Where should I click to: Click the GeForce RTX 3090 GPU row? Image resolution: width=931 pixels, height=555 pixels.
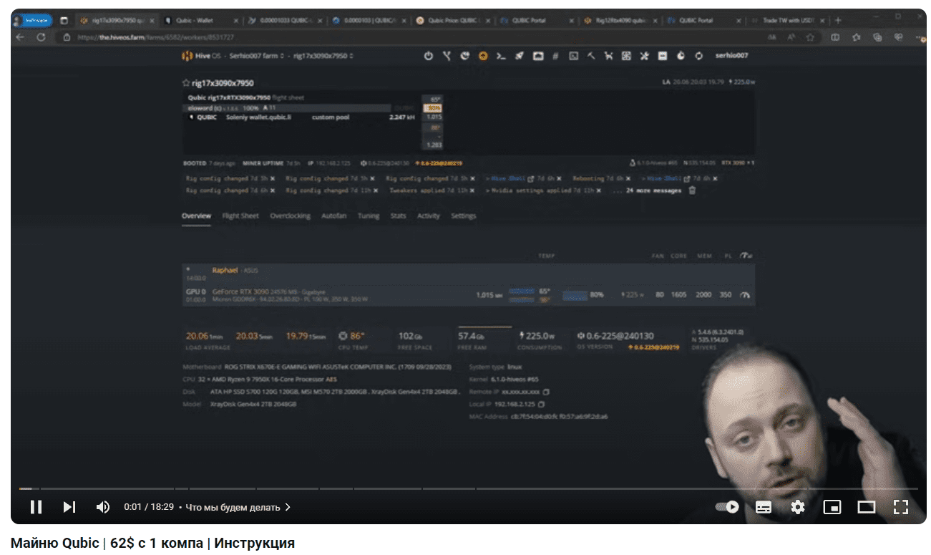pos(468,295)
